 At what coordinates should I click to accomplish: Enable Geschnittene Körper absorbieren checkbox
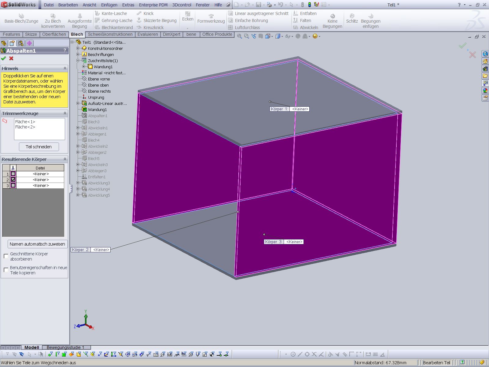coord(6,256)
